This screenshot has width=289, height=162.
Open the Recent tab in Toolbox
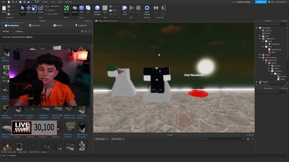coord(58,25)
